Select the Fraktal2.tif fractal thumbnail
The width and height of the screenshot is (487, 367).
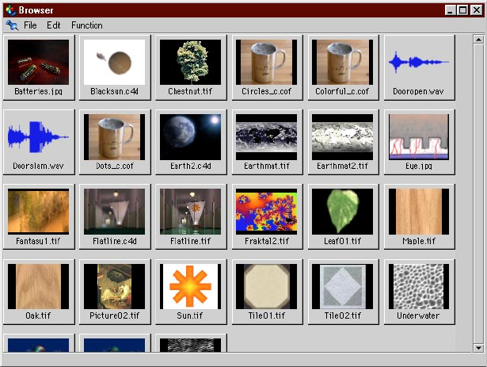click(x=267, y=212)
